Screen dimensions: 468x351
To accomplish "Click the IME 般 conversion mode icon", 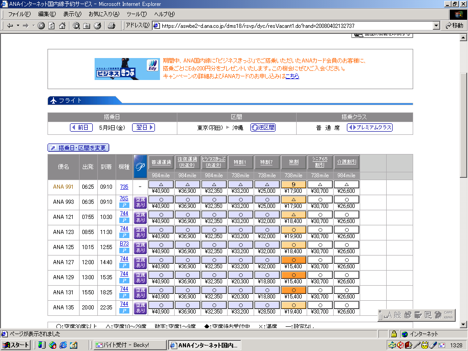I will point(397,315).
